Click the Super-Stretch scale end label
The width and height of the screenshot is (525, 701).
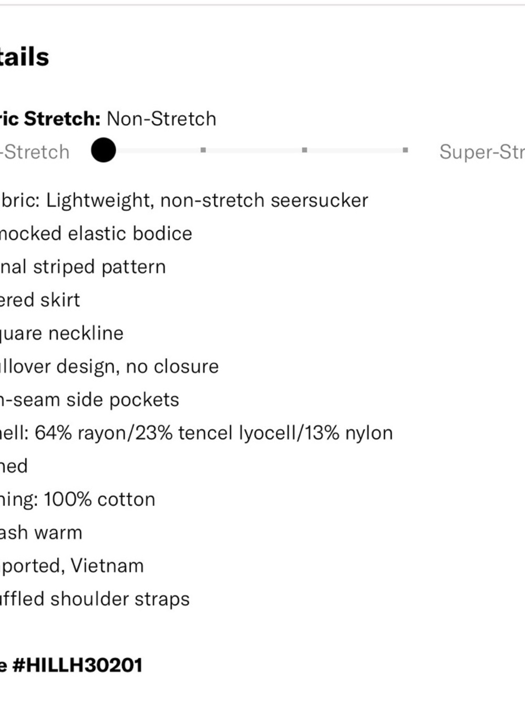click(482, 152)
